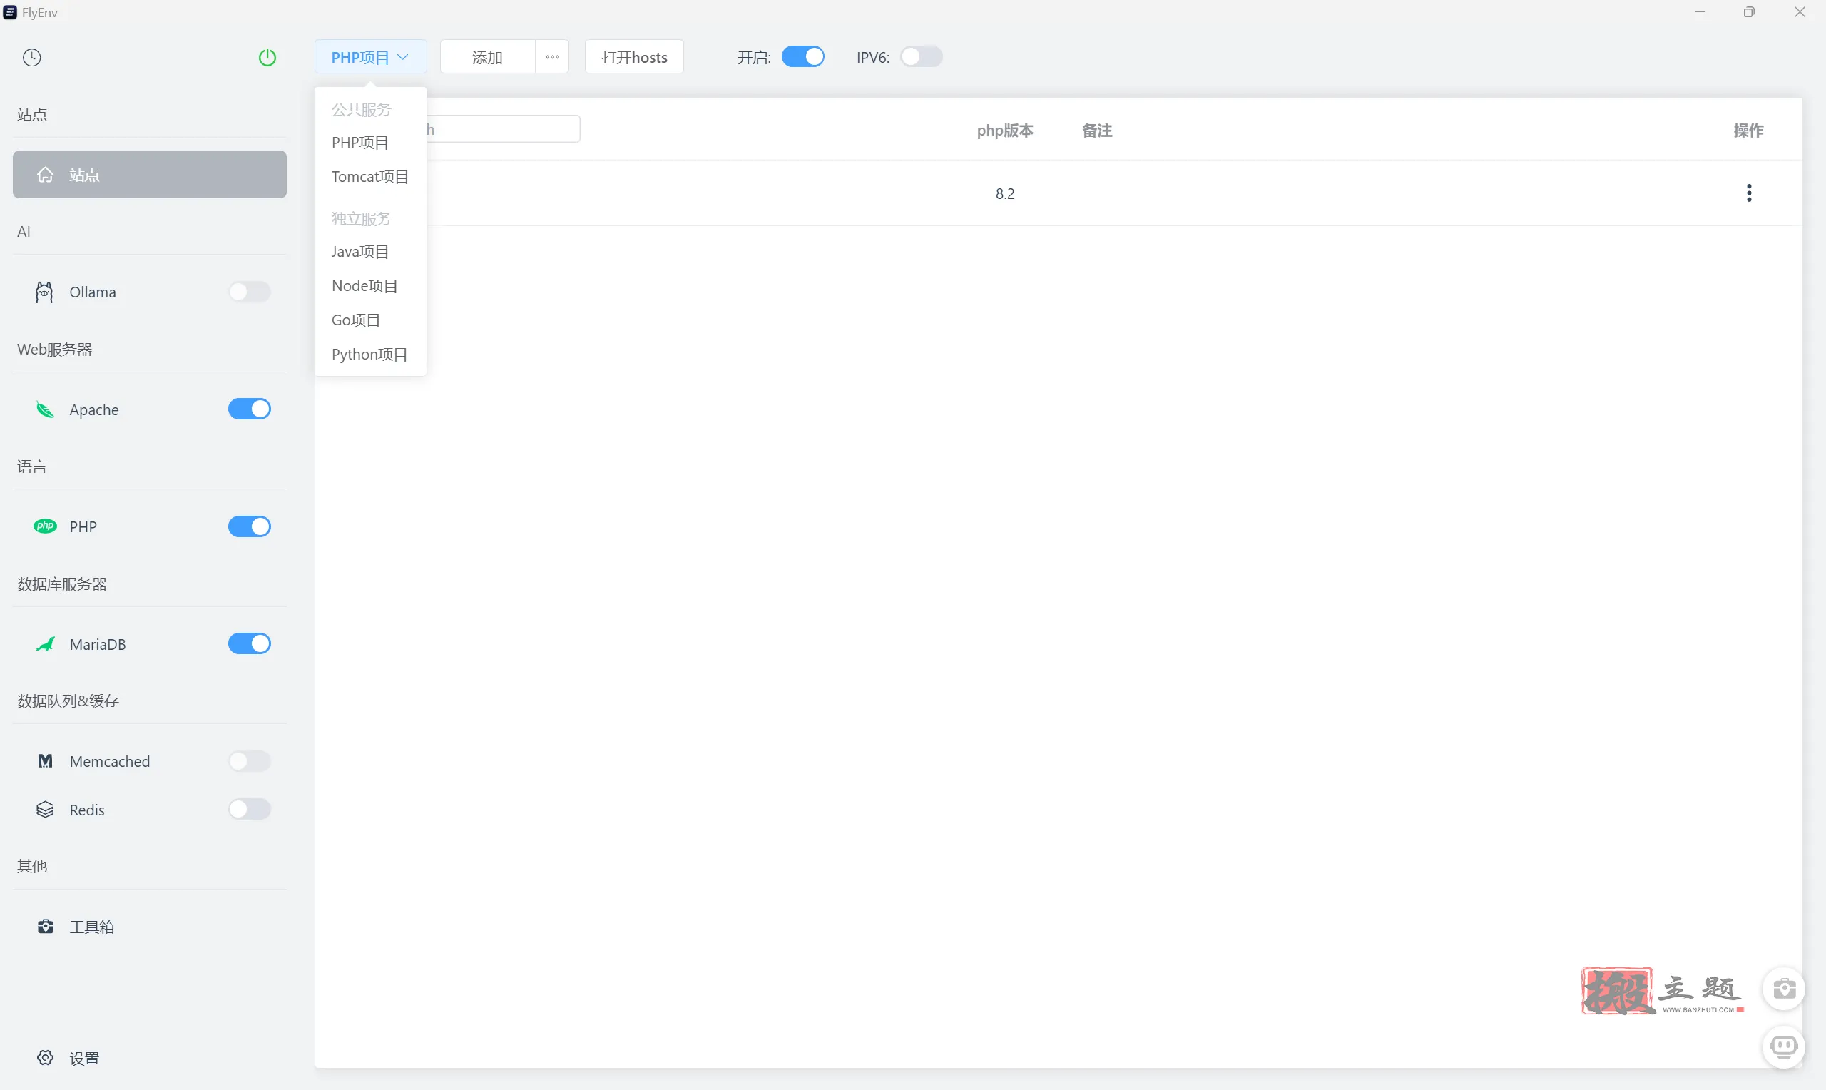Turn on the IPV6 switch

click(922, 56)
